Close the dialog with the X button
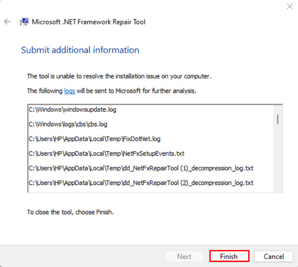The height and width of the screenshot is (267, 298). coord(289,6)
